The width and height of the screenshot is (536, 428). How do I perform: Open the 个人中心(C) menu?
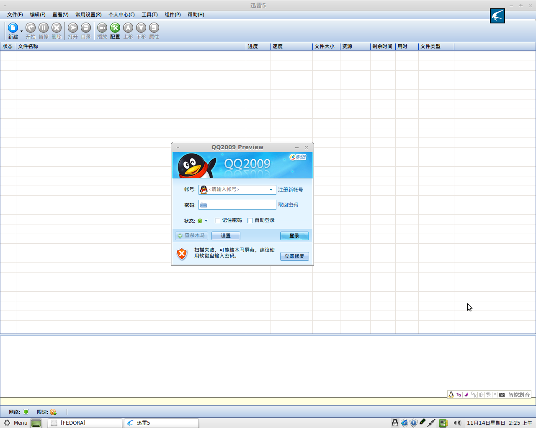pyautogui.click(x=121, y=15)
